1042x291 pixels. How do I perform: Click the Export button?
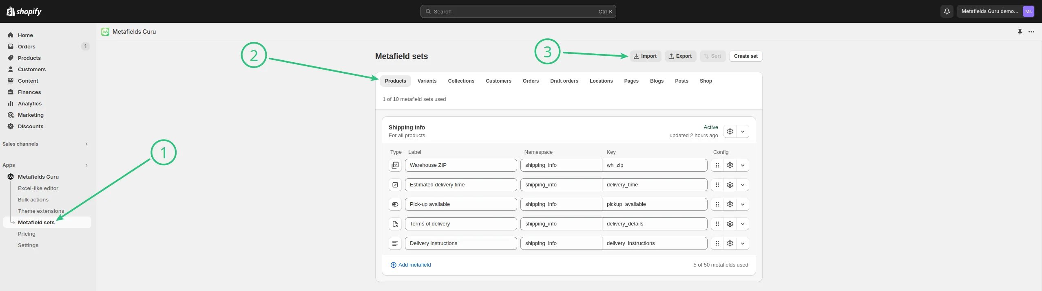[x=681, y=56]
